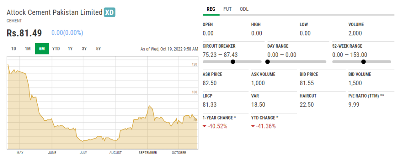
Task: Click the SEPTEMBER label on chart axis
Action: tap(148, 153)
